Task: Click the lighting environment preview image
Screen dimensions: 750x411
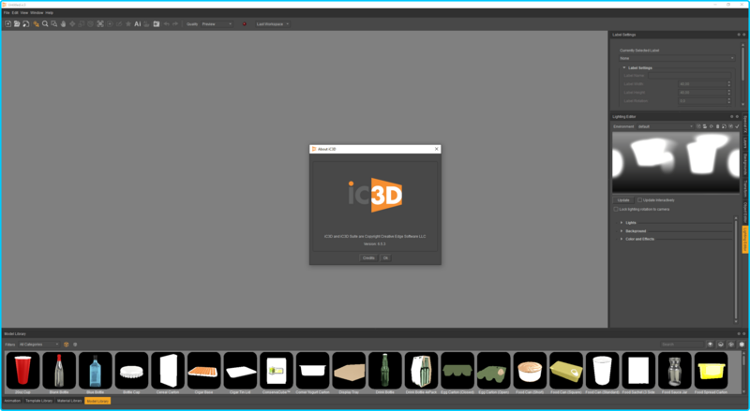Action: 676,163
